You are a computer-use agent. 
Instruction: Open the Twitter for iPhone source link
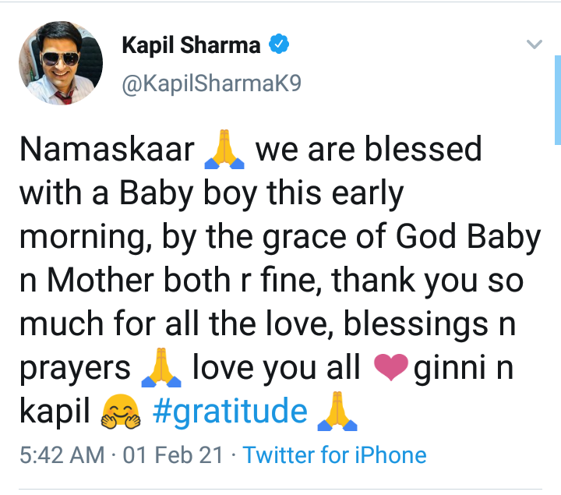click(335, 455)
